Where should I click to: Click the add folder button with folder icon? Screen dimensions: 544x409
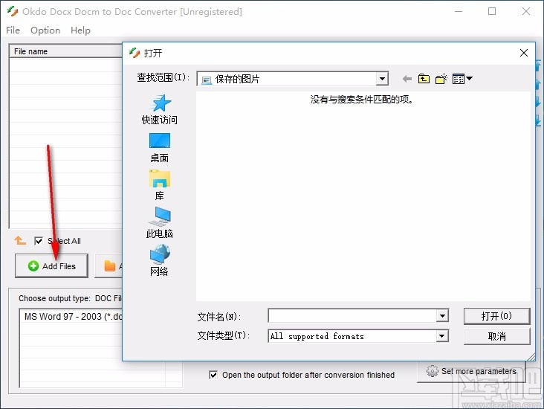(109, 266)
